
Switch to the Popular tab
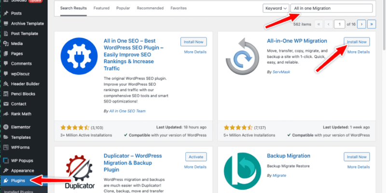click(x=123, y=8)
